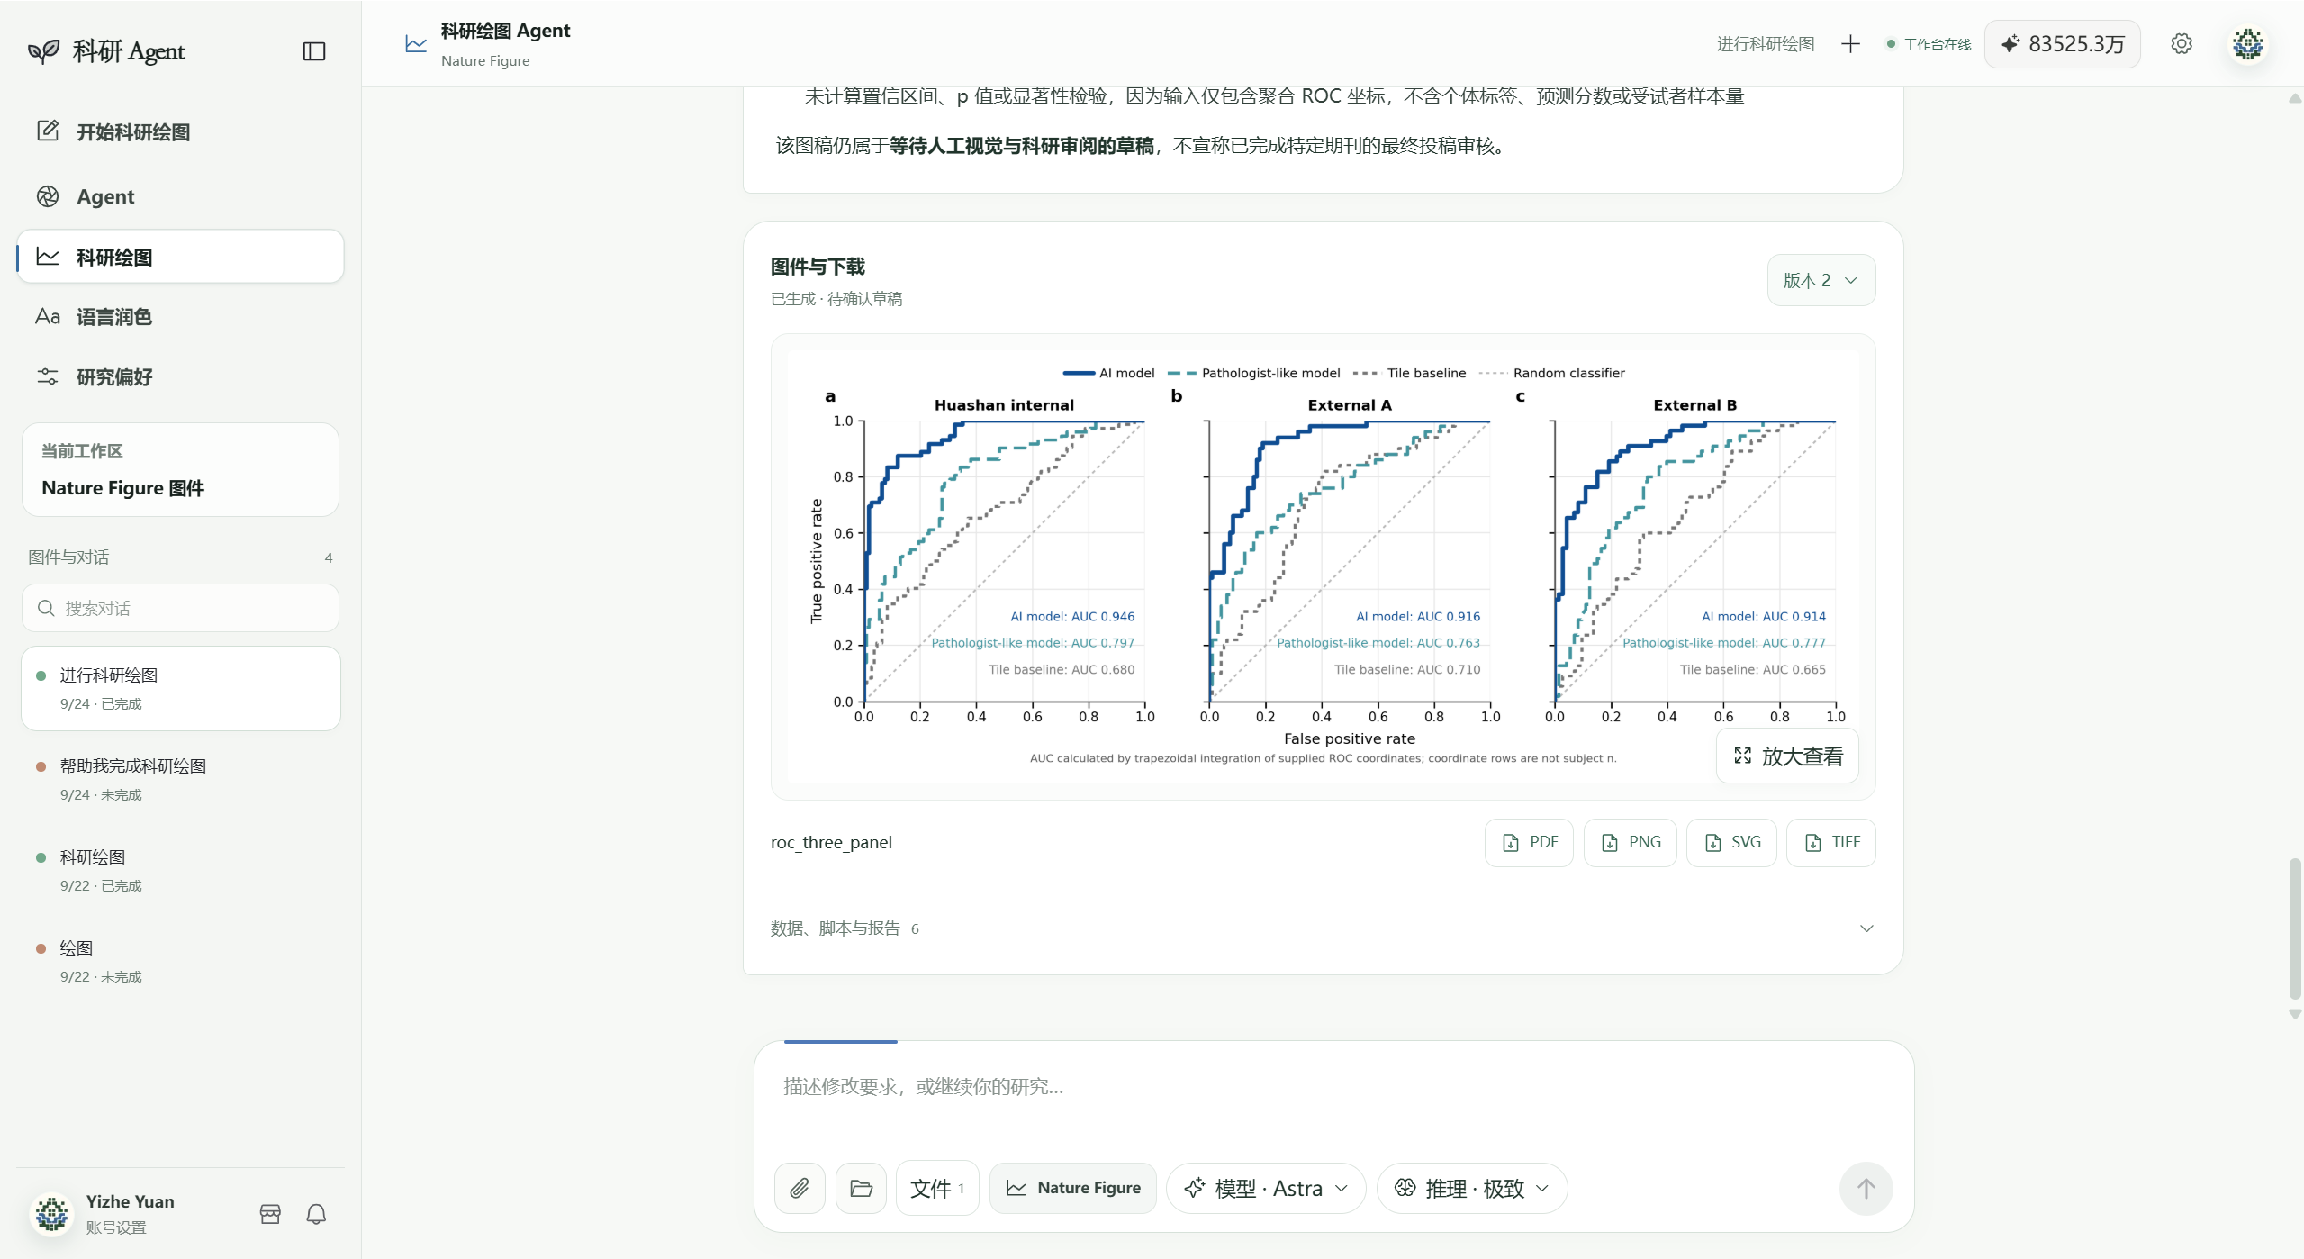Open the 版本 2 version dropdown
This screenshot has width=2304, height=1259.
pos(1821,280)
